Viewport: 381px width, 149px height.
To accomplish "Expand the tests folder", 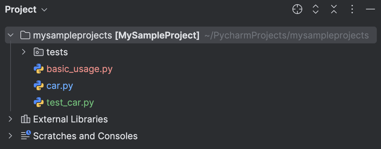I will (x=24, y=52).
